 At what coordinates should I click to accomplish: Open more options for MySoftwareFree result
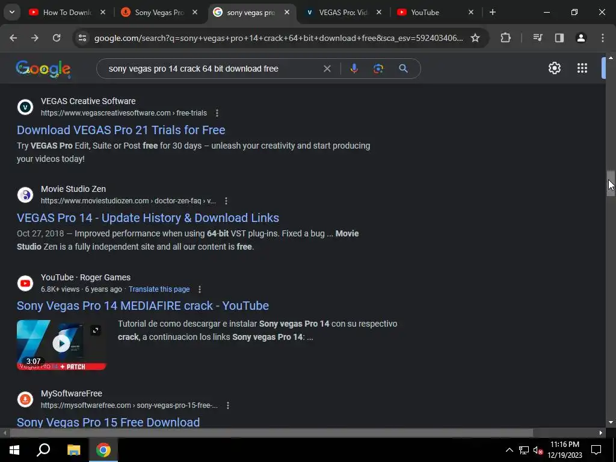tap(228, 405)
